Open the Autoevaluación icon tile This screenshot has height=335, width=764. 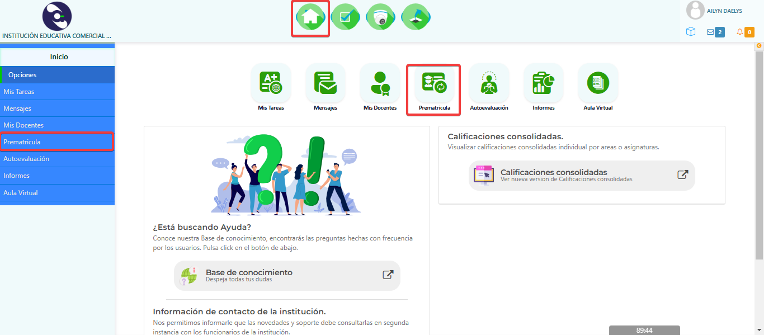pos(489,83)
